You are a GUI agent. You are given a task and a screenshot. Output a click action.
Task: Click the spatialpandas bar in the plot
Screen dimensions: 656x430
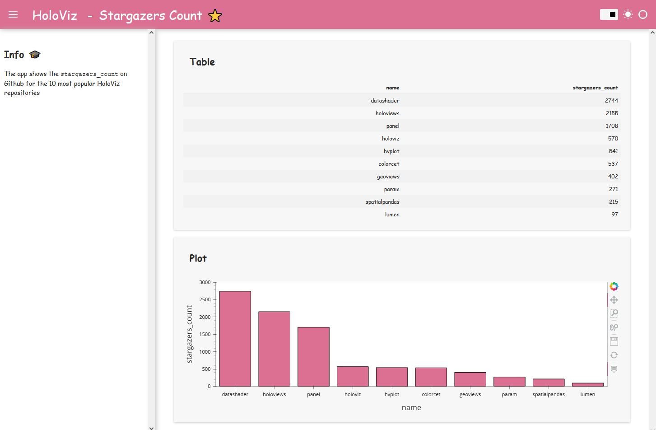point(549,383)
